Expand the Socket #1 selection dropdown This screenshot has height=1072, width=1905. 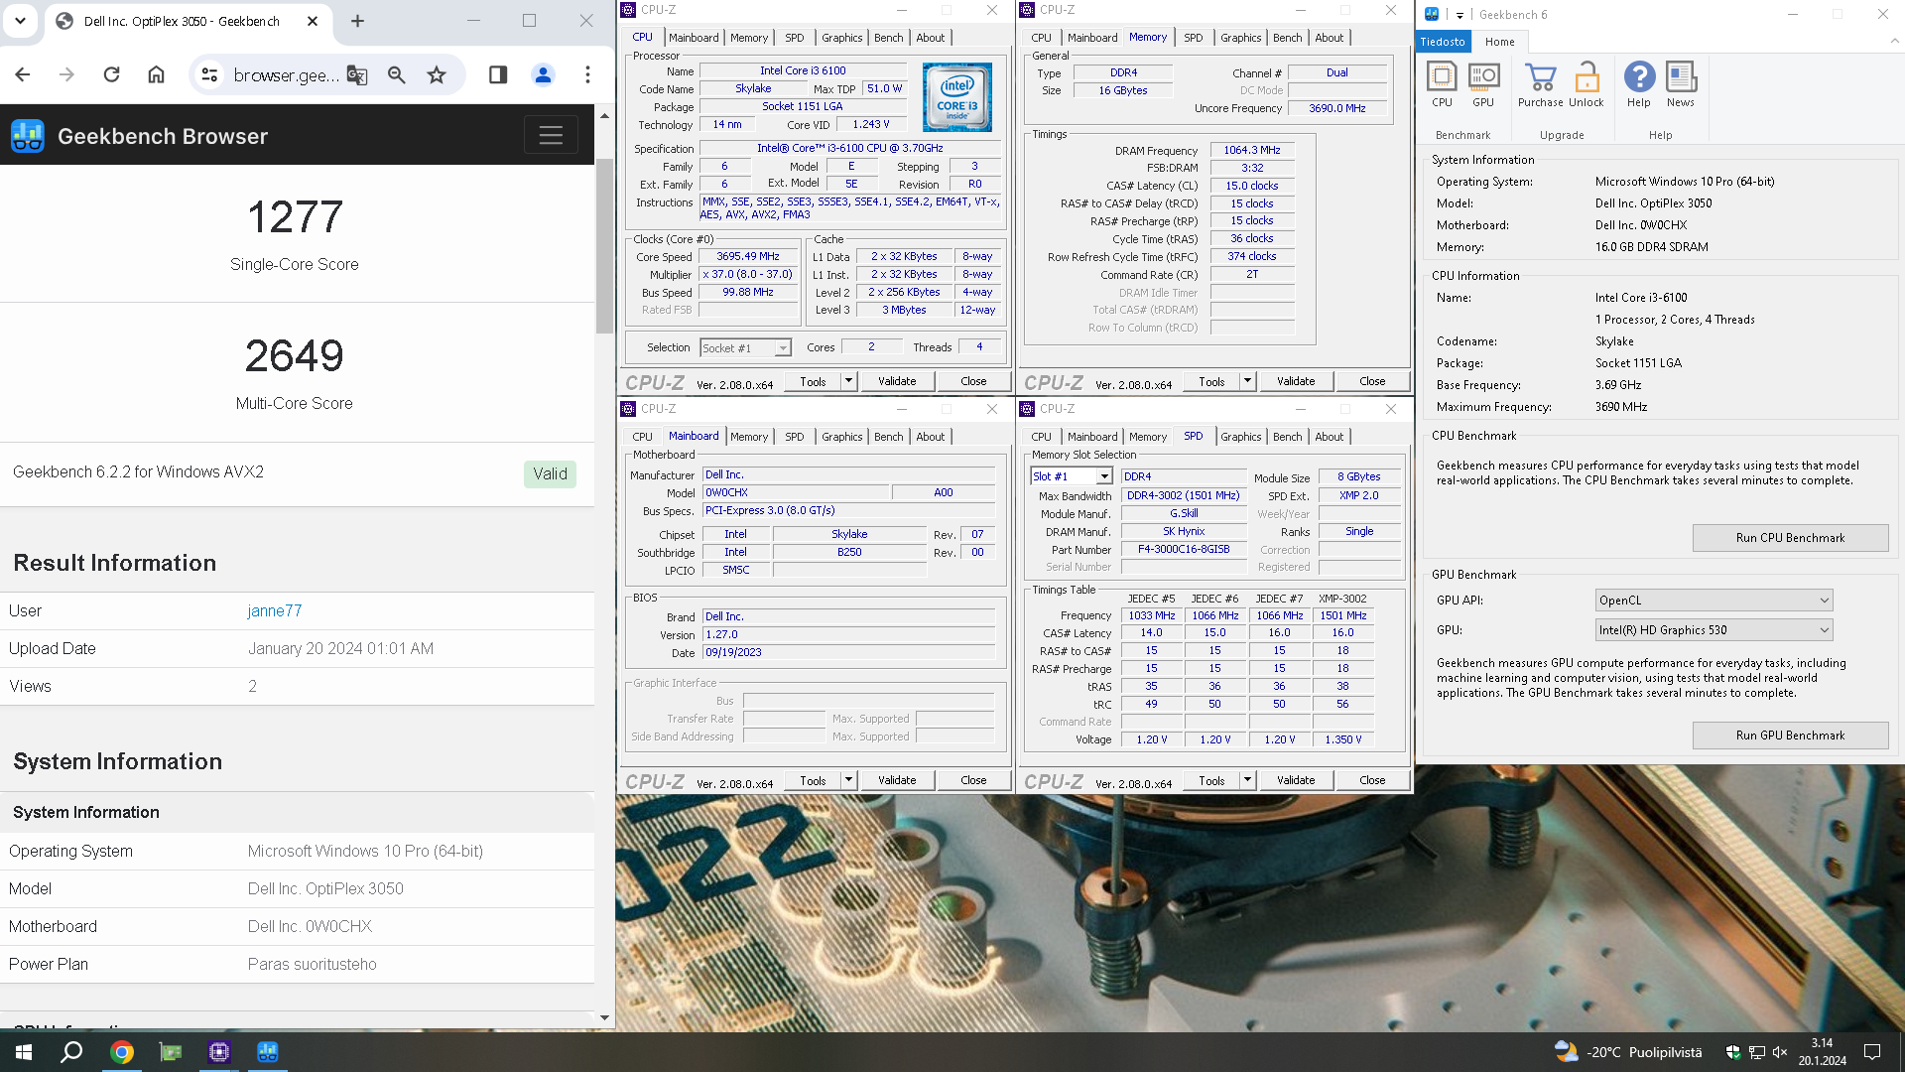(x=783, y=348)
